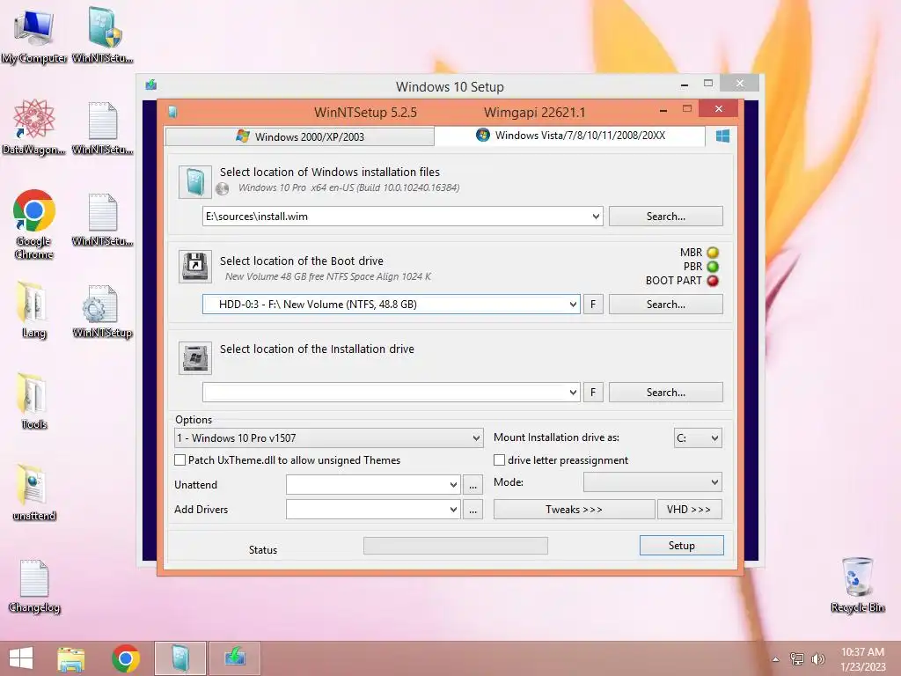The height and width of the screenshot is (676, 901).
Task: Click the F format button for Boot drive
Action: [593, 304]
